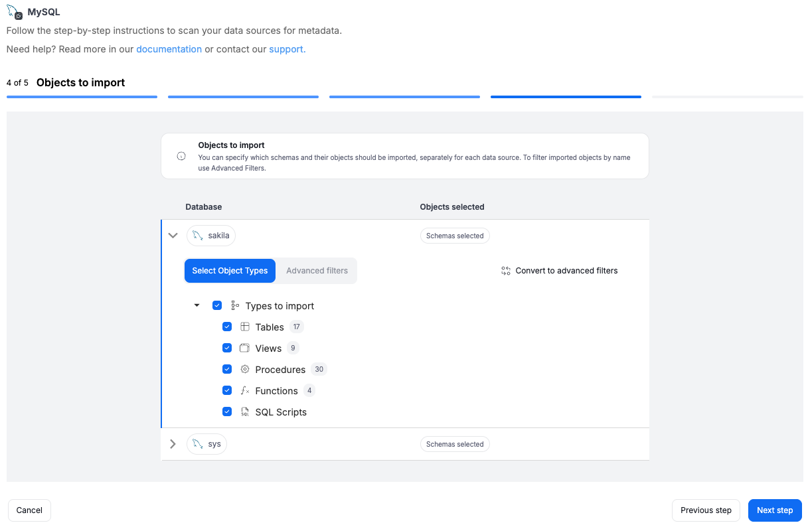Click the first step progress bar segment
The height and width of the screenshot is (527, 808).
[82, 97]
